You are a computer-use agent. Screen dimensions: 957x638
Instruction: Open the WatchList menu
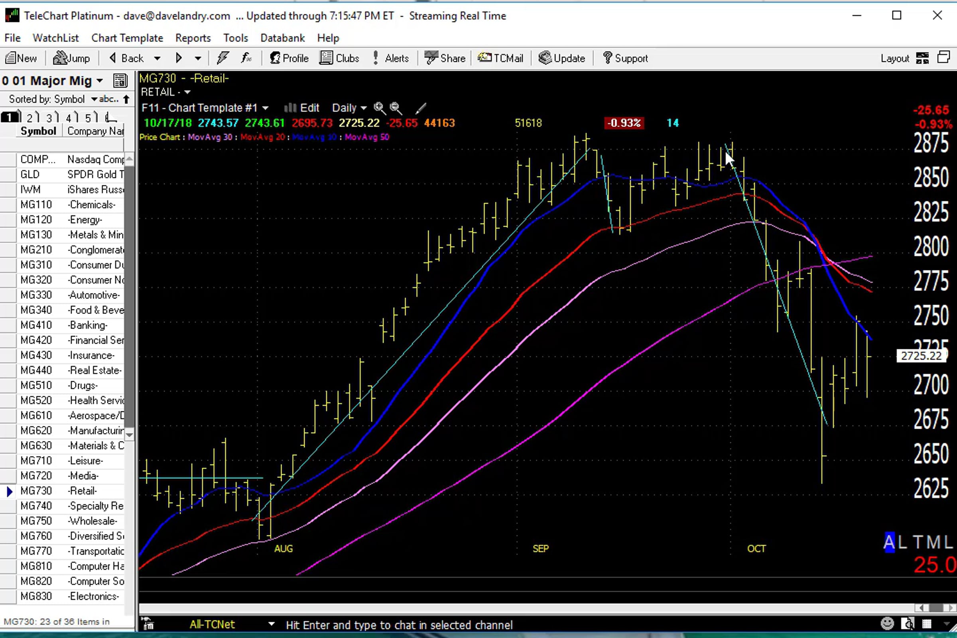[x=56, y=38]
